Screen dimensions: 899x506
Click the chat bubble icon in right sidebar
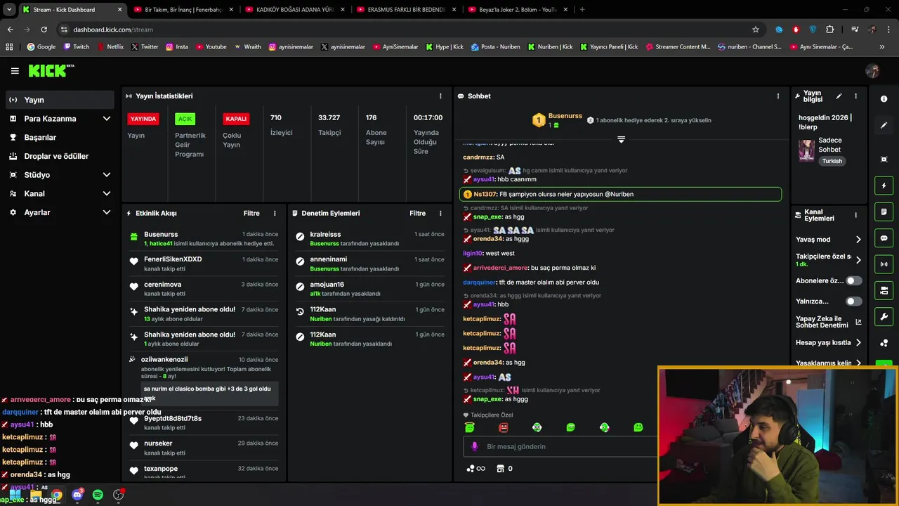pos(884,238)
